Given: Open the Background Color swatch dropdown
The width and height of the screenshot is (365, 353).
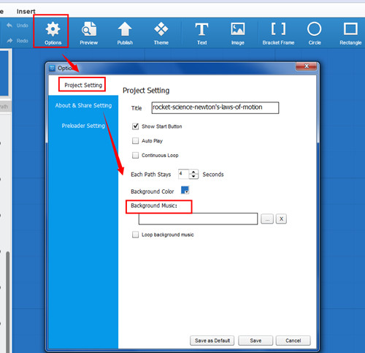Looking at the screenshot, I should 185,190.
